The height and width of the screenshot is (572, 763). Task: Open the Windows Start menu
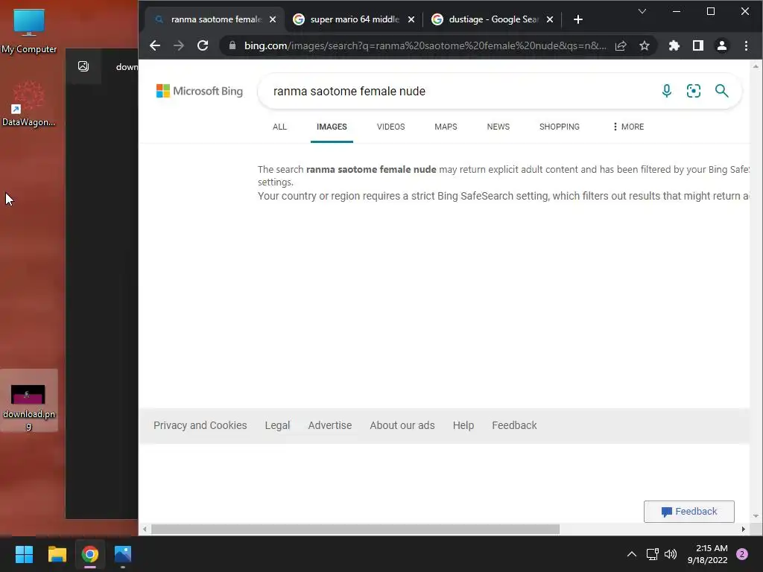coord(24,554)
